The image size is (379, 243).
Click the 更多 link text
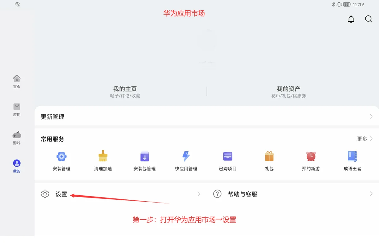point(362,139)
